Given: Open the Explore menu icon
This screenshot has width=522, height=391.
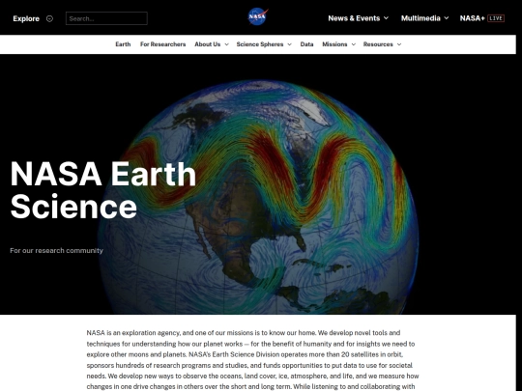Looking at the screenshot, I should pyautogui.click(x=49, y=19).
